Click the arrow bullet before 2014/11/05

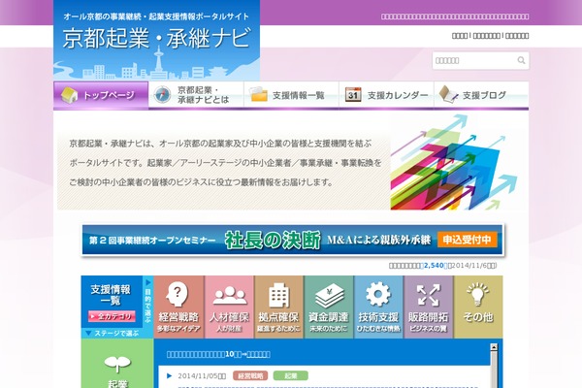[169, 375]
